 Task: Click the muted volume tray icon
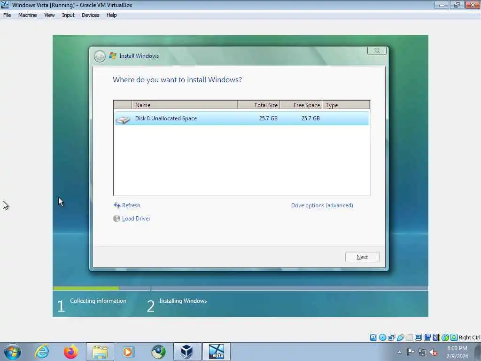point(434,353)
